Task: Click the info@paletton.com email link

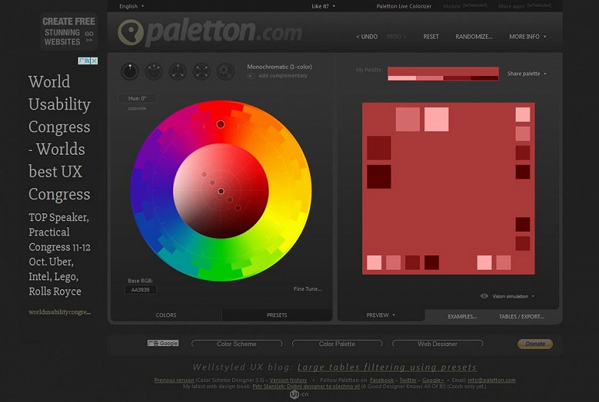Action: (491, 380)
